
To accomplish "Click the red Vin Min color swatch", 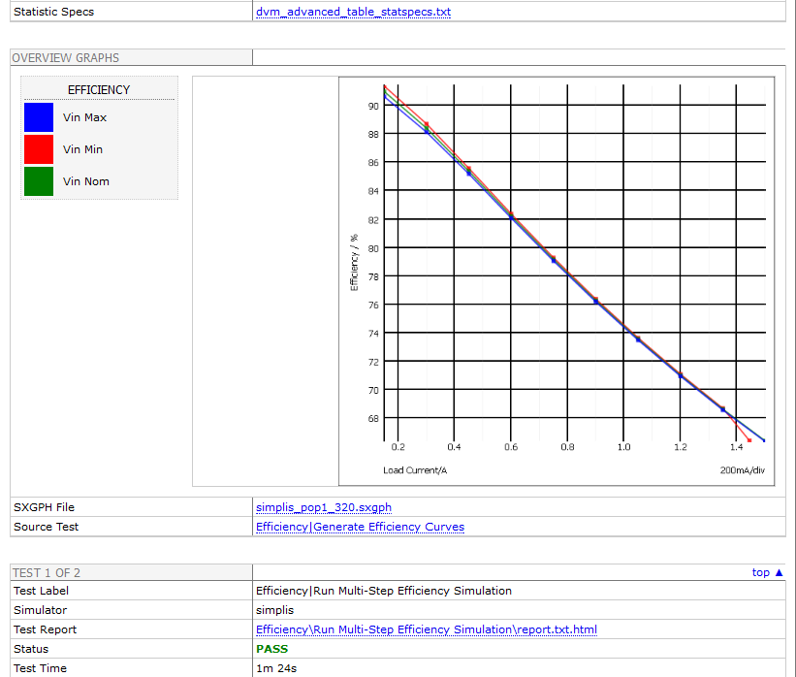I will pos(39,149).
